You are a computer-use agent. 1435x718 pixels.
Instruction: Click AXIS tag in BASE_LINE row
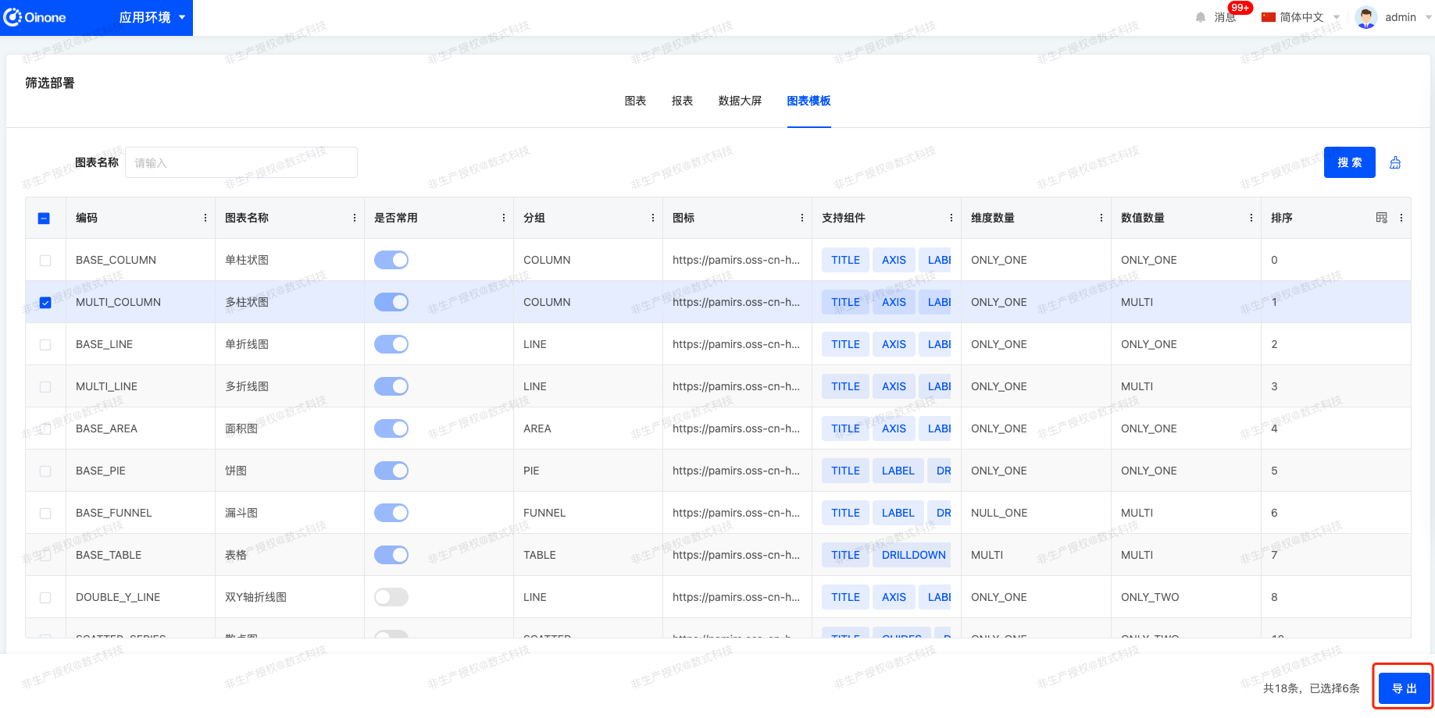[894, 344]
